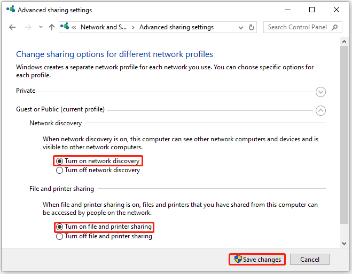The width and height of the screenshot is (352, 274).
Task: Select Turn on network discovery
Action: pos(60,161)
